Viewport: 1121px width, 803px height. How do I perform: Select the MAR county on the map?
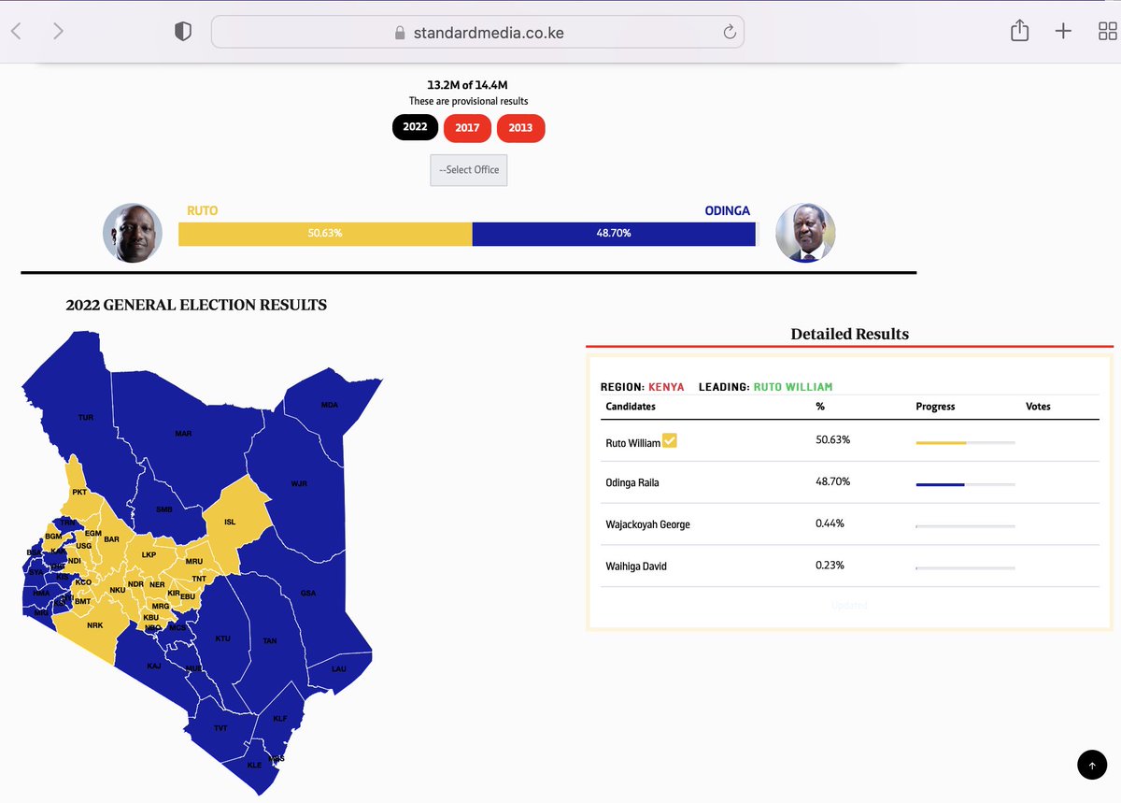coord(183,434)
